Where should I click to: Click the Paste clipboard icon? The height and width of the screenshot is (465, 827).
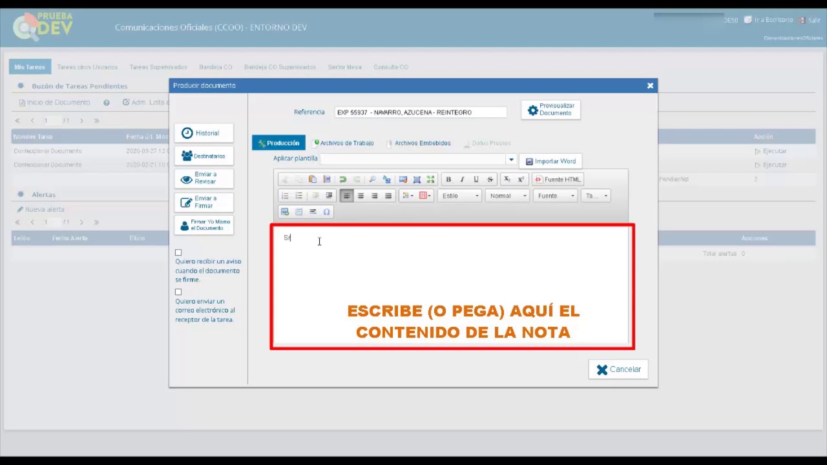[313, 180]
